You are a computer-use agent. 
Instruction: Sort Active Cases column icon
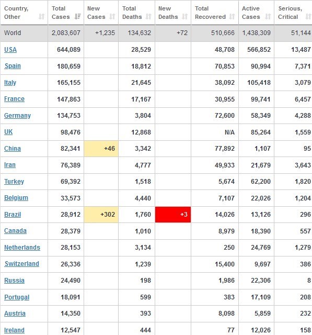coord(268,17)
